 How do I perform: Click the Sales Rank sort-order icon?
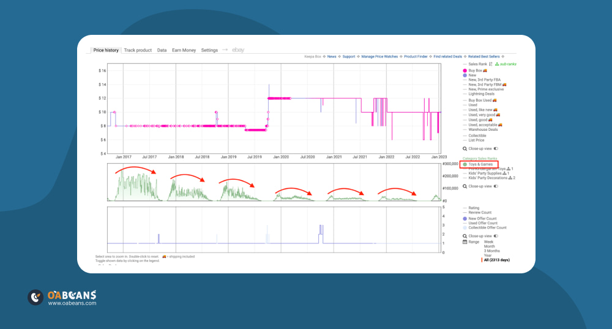[x=491, y=64]
